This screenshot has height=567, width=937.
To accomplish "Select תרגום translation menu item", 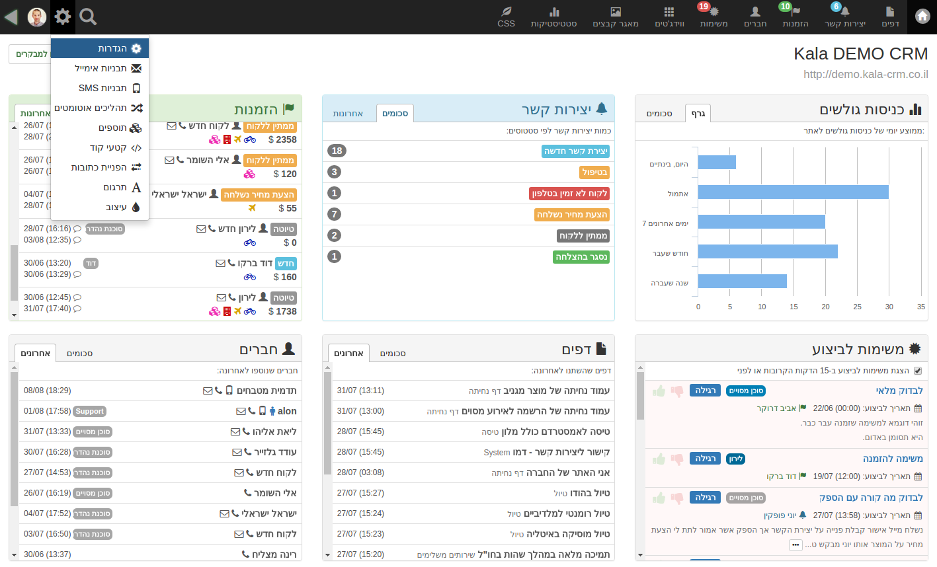I will (100, 187).
